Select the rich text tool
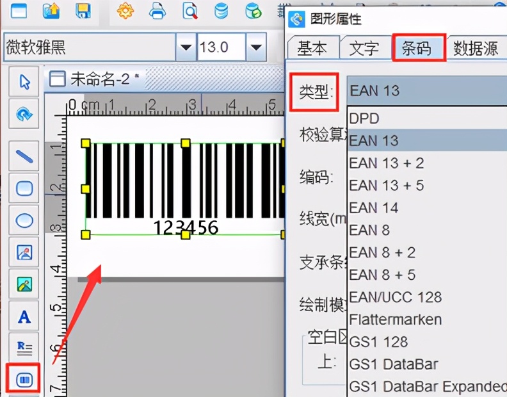 [24, 348]
